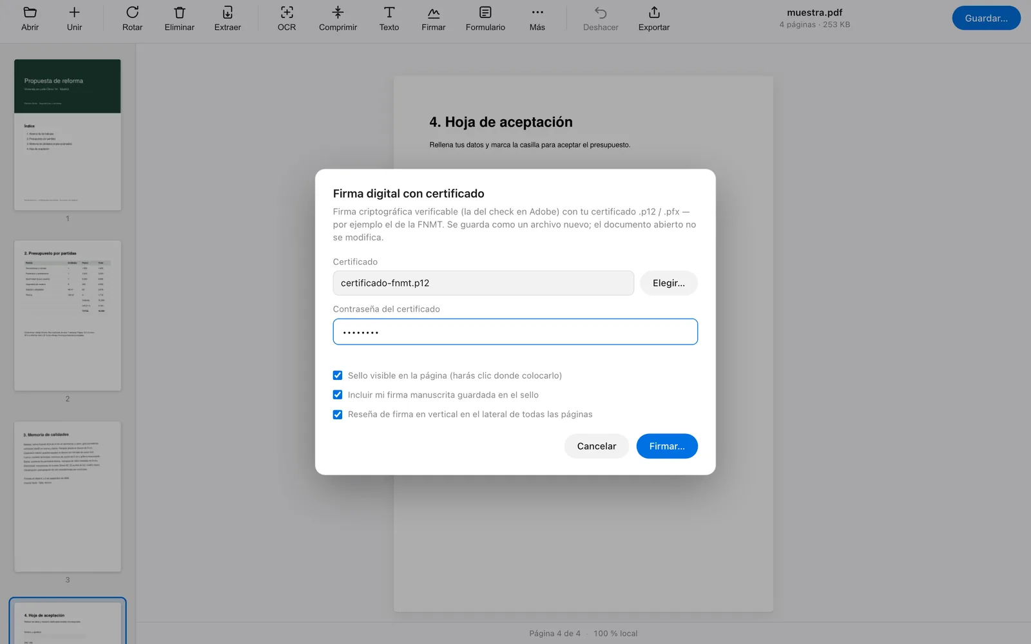The width and height of the screenshot is (1031, 644).
Task: Click the Guardar... button
Action: [x=986, y=18]
